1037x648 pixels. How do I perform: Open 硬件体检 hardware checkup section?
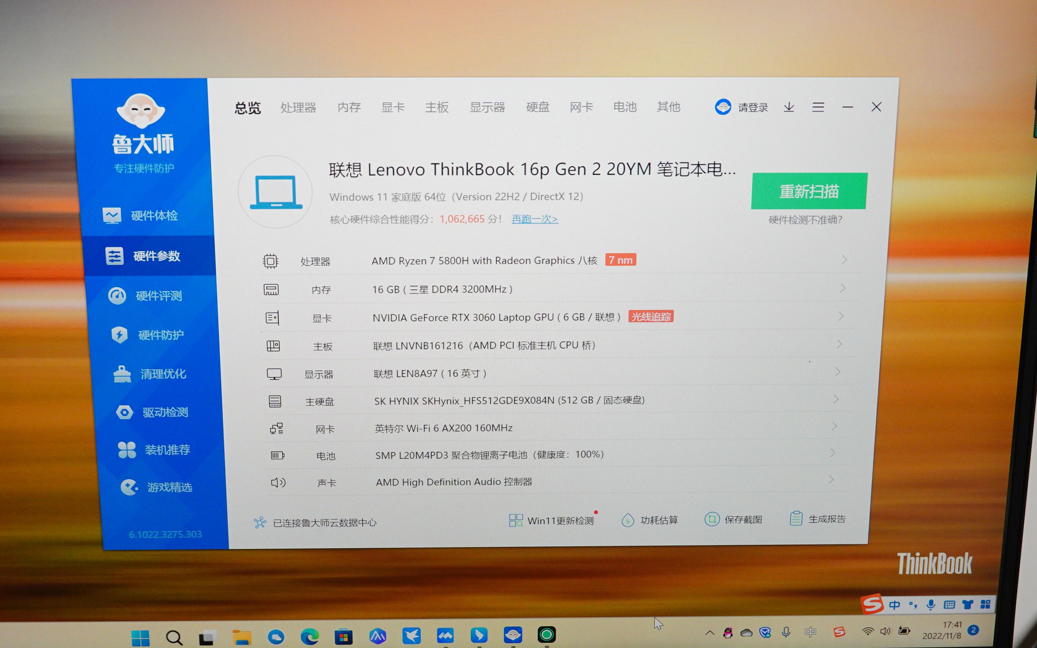point(141,215)
